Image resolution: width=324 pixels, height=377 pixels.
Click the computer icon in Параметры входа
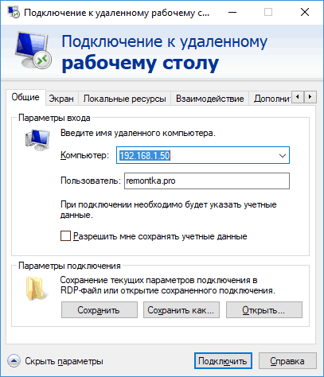tap(37, 140)
